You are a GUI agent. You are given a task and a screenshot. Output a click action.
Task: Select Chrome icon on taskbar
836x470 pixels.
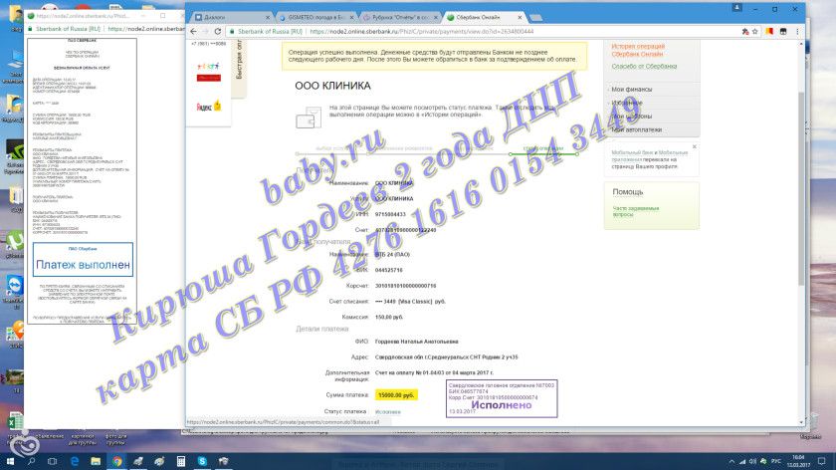116,461
